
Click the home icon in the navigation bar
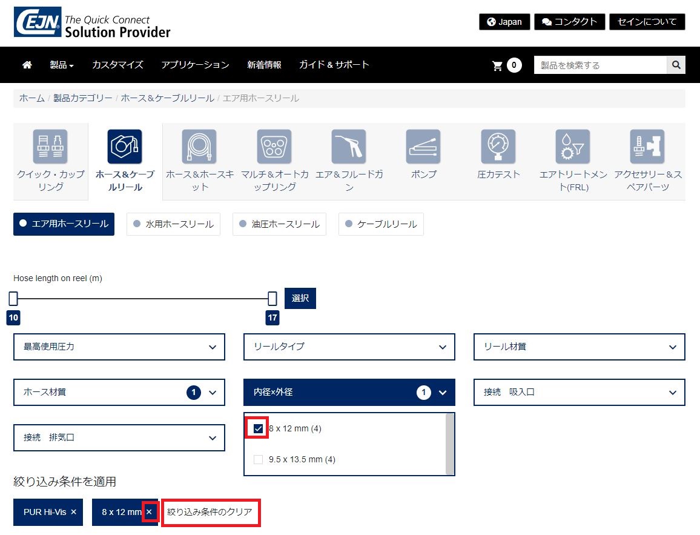(x=27, y=65)
